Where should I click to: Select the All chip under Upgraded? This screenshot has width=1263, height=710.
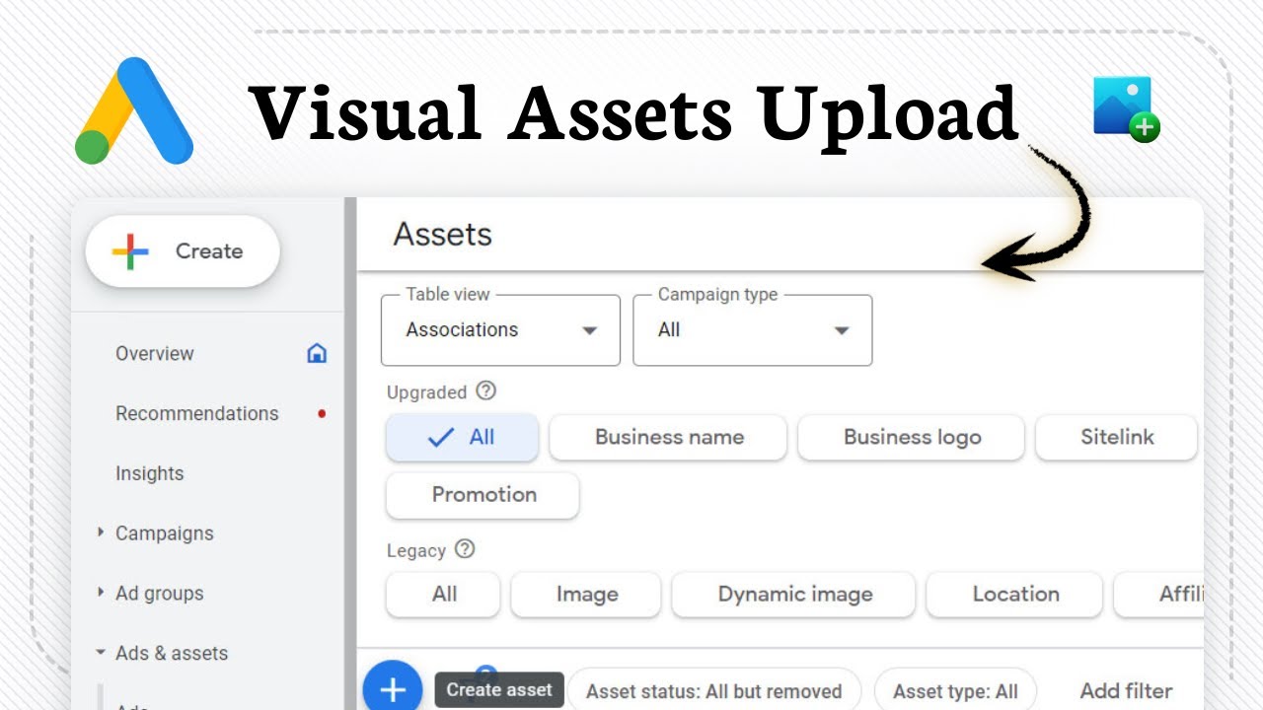[462, 437]
